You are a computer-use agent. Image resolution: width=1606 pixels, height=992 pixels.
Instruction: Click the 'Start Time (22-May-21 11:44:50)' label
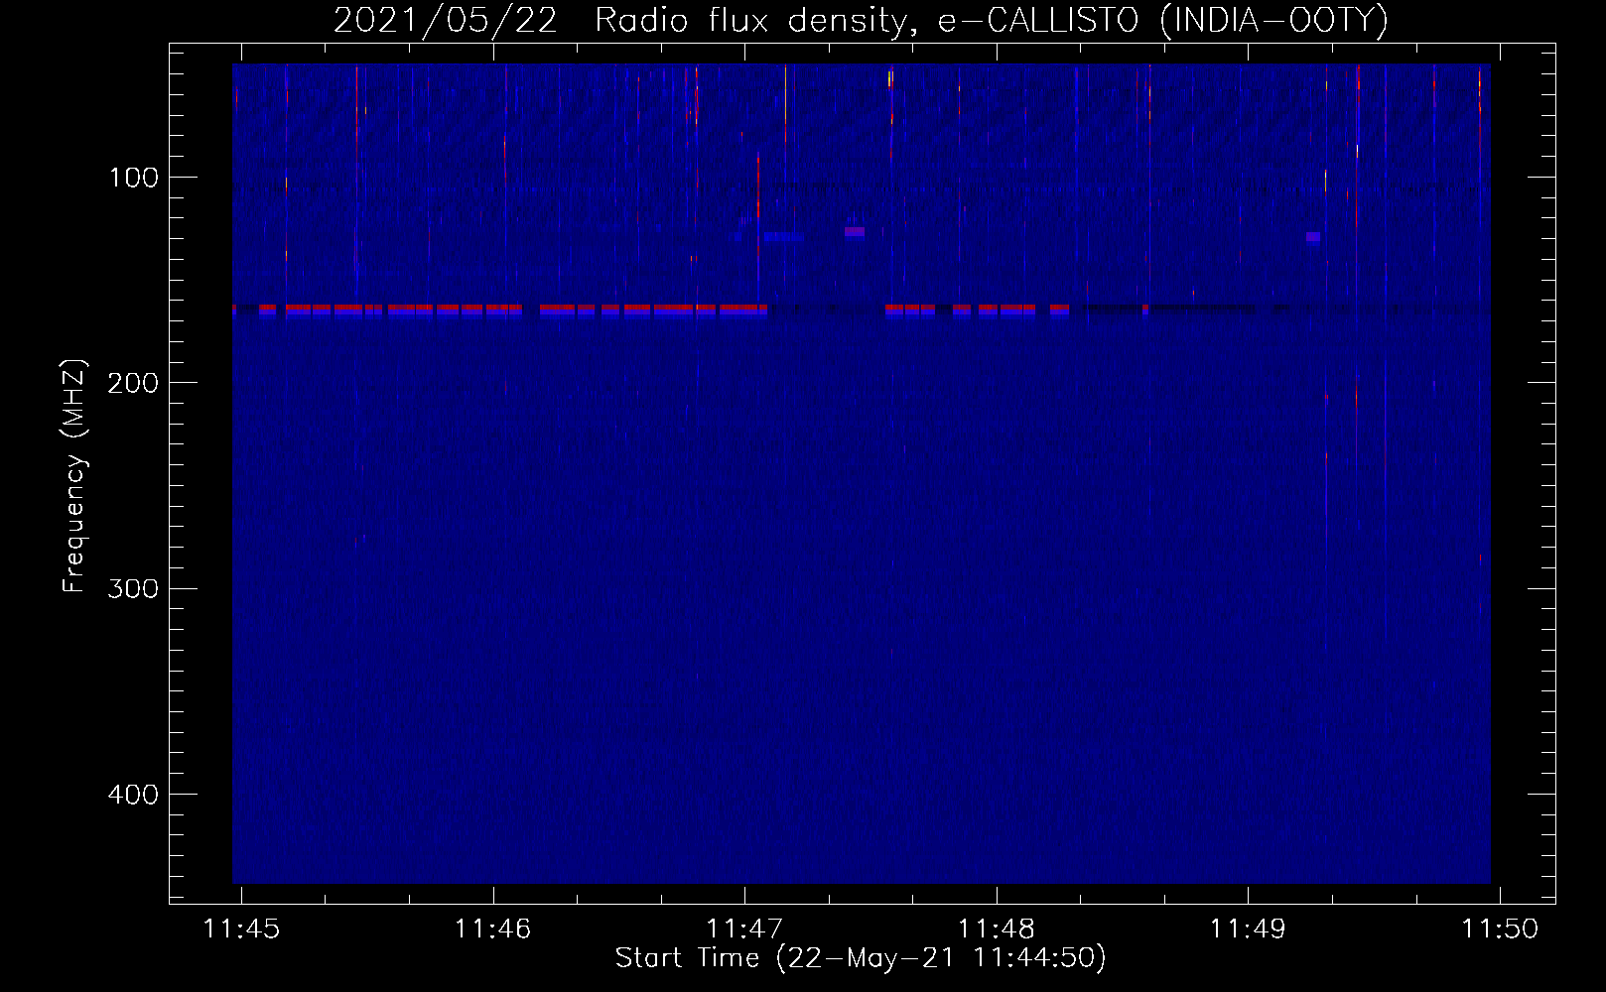point(861,958)
